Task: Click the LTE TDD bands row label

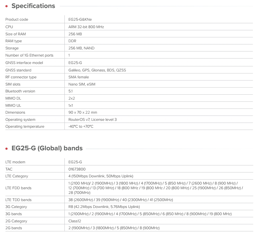Action: 18,200
